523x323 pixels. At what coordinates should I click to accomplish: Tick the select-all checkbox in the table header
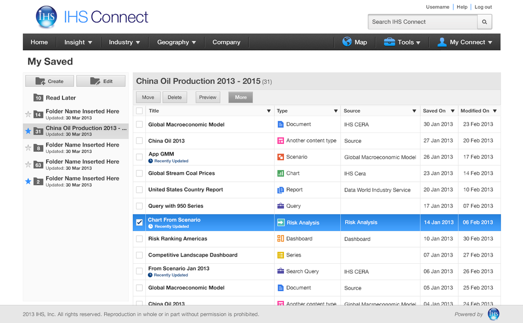140,111
